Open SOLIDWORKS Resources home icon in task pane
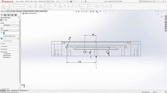Viewport: 167px width, 93px height. pyautogui.click(x=166, y=16)
